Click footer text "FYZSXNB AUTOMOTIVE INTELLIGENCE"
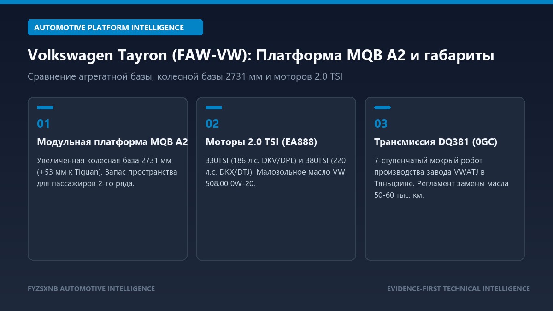Image resolution: width=553 pixels, height=311 pixels. pos(91,289)
